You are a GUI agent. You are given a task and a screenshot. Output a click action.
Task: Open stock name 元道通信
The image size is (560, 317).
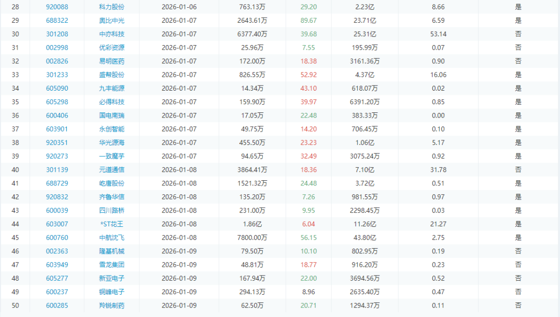pos(112,169)
